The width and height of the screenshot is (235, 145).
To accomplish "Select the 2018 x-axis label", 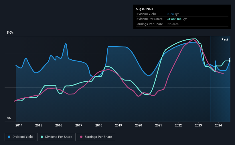I will pyautogui.click(x=99, y=125).
